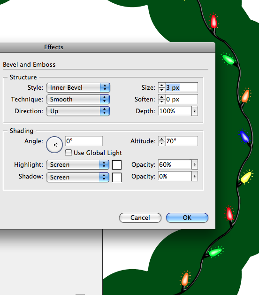The height and width of the screenshot is (295, 259).
Task: Click the Soften stepper arrows
Action: (x=161, y=99)
